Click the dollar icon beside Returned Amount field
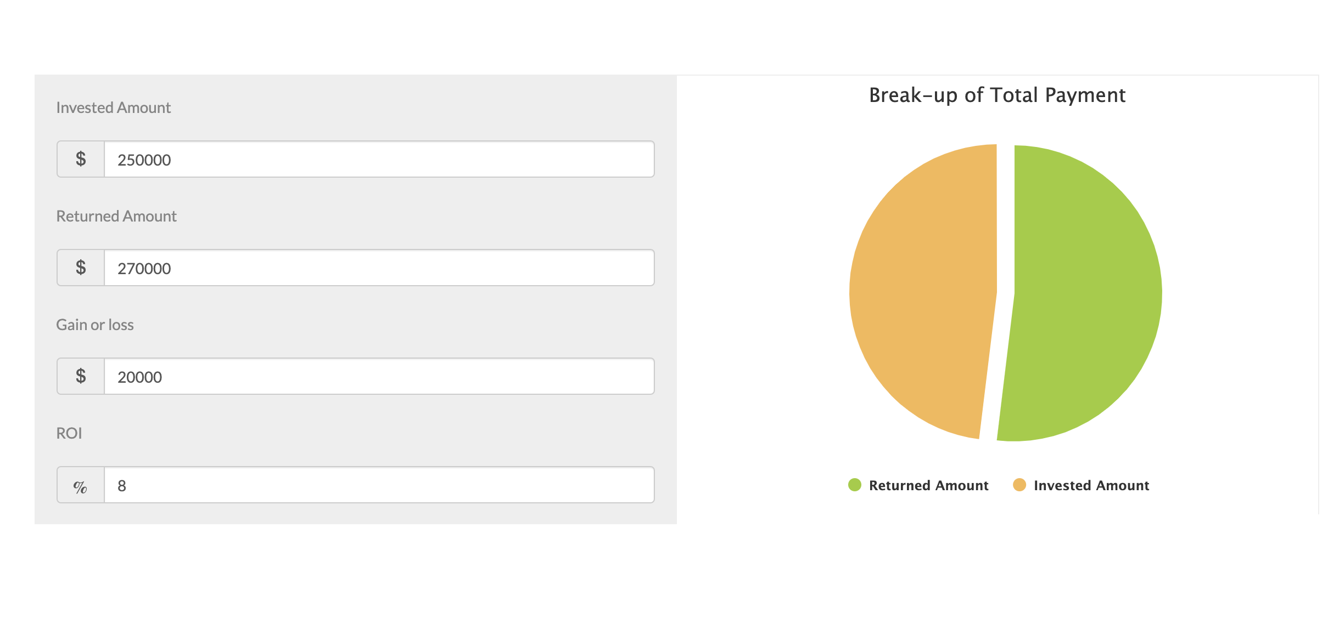The height and width of the screenshot is (624, 1328). pos(81,268)
